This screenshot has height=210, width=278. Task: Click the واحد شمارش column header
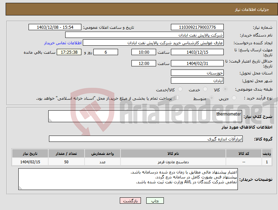click(103, 153)
